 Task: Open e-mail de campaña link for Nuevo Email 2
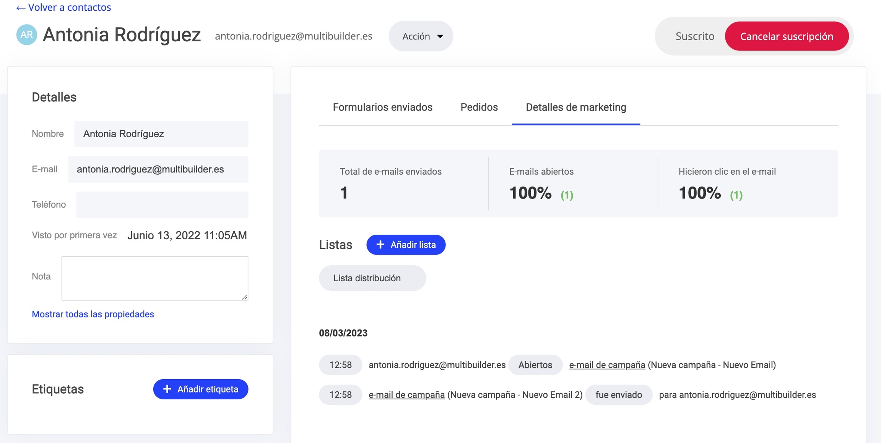coord(406,395)
